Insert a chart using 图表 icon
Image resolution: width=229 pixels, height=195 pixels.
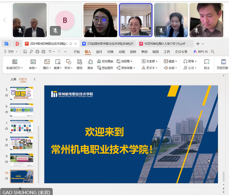click(x=90, y=62)
